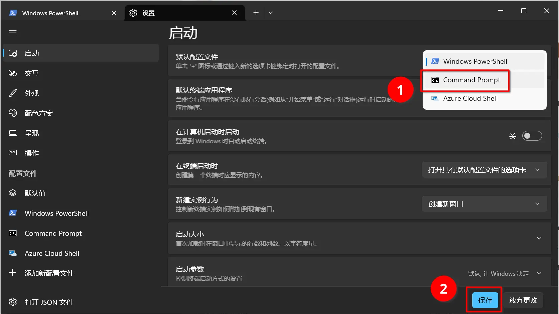Click the 默认值 layers icon
Screen dimensions: 559x314
[x=13, y=193]
